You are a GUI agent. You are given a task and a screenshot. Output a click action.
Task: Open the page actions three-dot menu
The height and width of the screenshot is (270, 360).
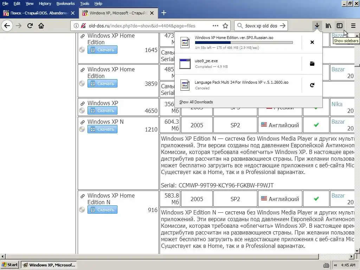click(216, 26)
